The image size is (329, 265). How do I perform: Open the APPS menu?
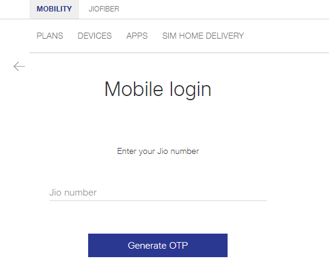137,36
